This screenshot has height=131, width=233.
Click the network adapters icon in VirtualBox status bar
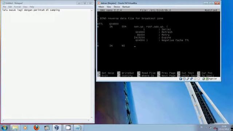click(191, 79)
